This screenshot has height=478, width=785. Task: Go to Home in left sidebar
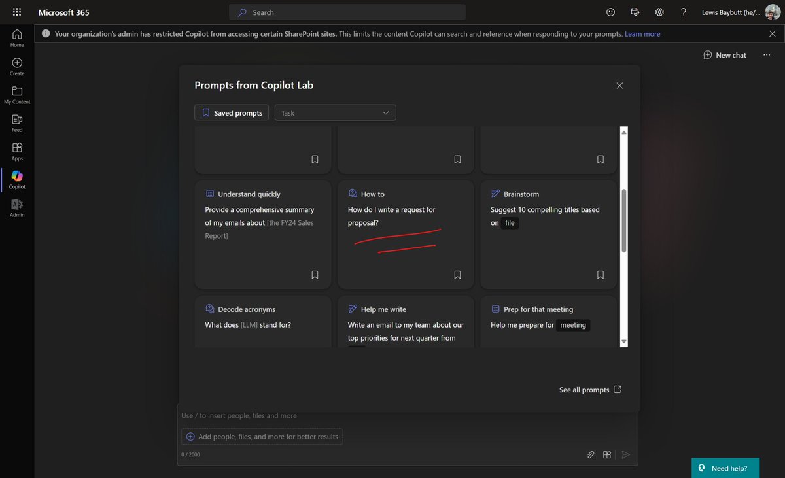click(17, 38)
